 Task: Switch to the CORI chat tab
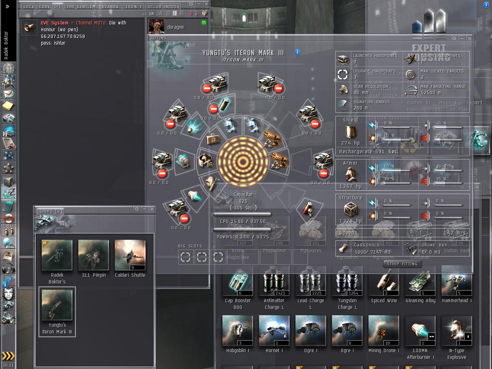coord(44,7)
